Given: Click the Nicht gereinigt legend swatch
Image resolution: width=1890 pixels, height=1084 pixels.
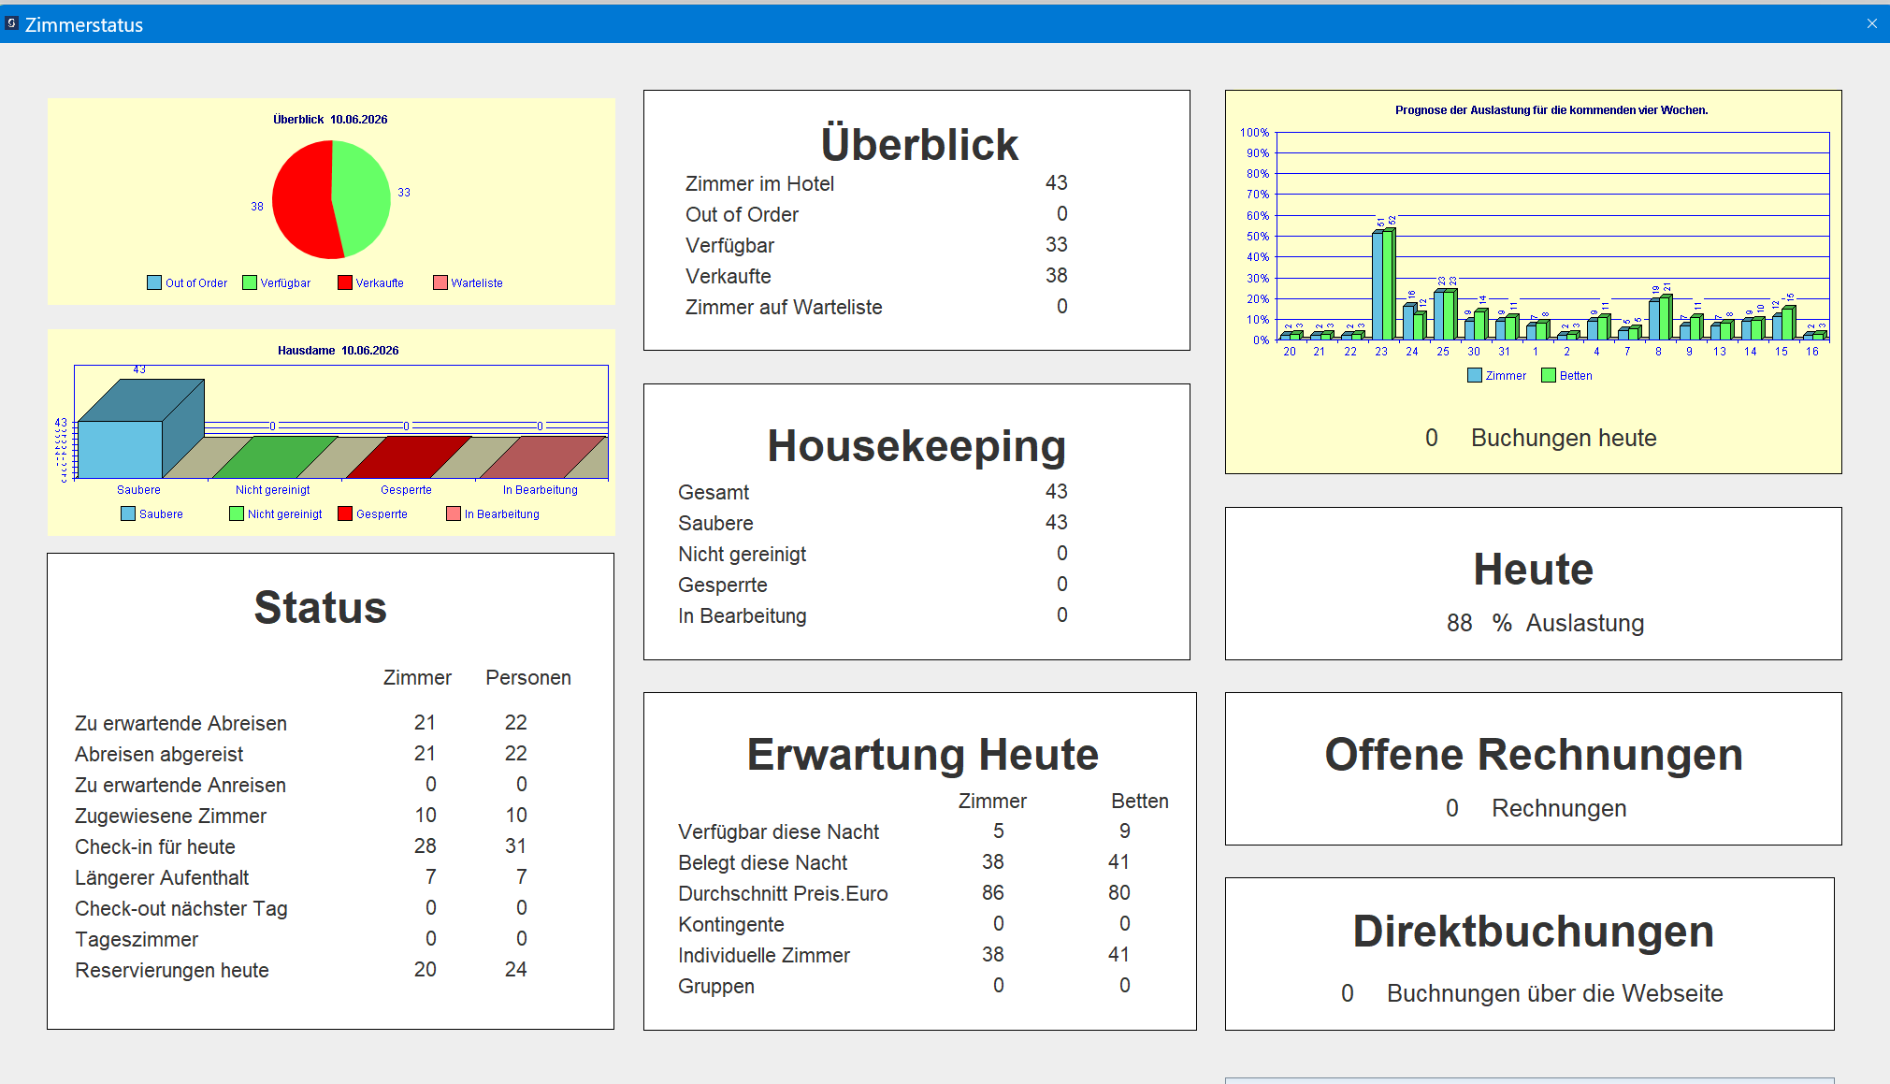Looking at the screenshot, I should [237, 513].
